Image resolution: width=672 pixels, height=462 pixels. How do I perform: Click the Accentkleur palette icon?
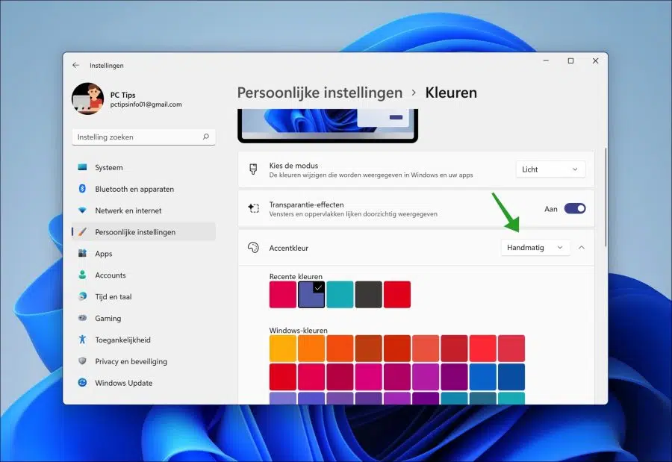[x=253, y=247]
